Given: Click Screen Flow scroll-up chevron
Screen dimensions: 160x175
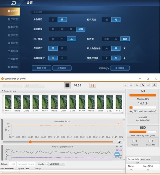Looking at the screenshot, I should (x=3, y=96).
